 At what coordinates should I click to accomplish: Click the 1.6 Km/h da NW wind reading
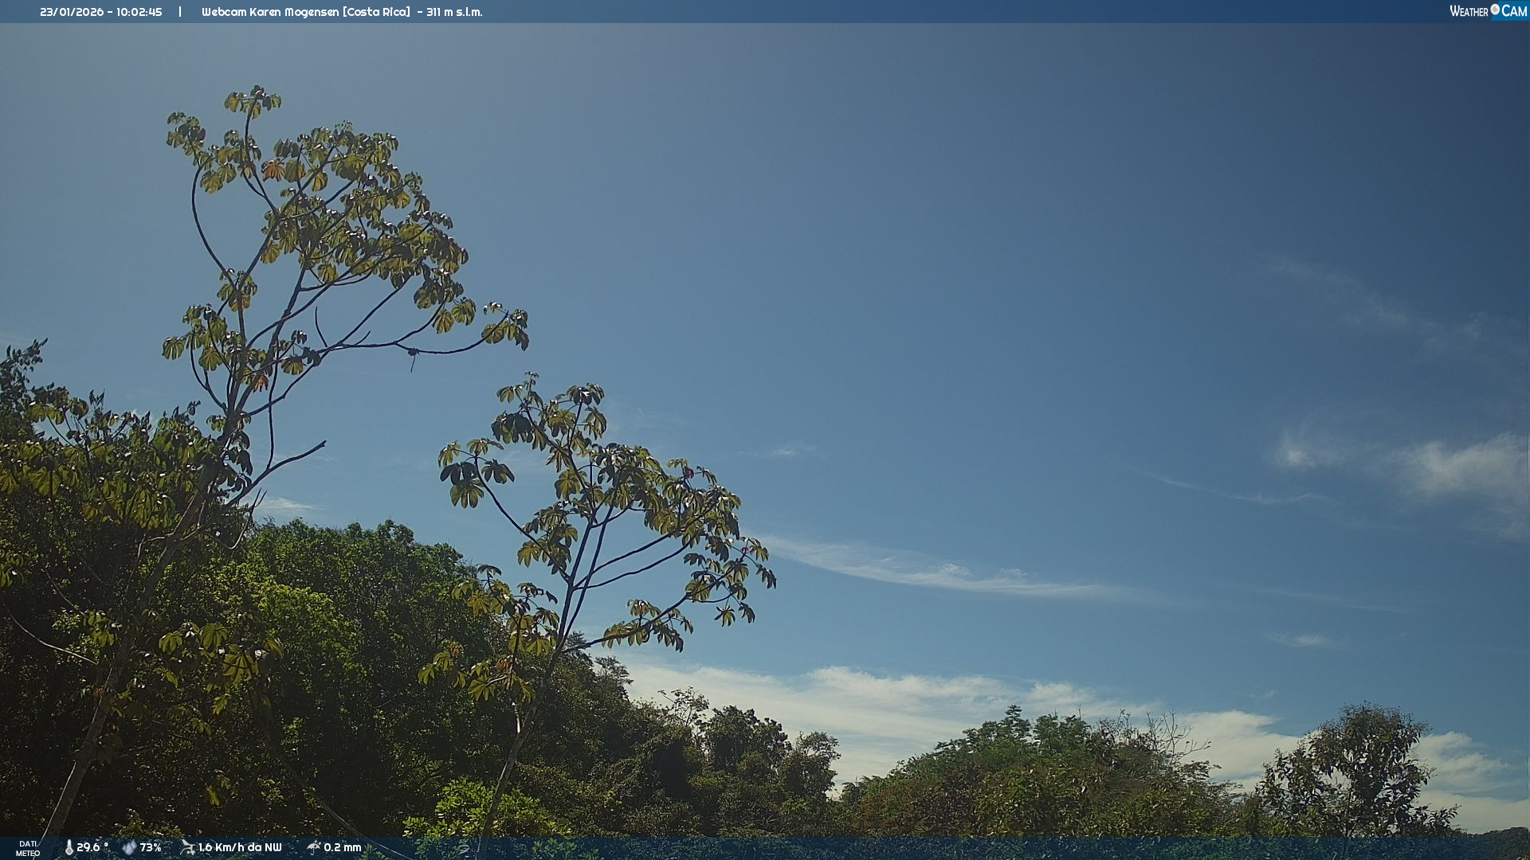(240, 847)
